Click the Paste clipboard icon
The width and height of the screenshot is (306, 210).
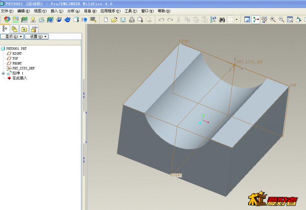pyautogui.click(x=196, y=20)
